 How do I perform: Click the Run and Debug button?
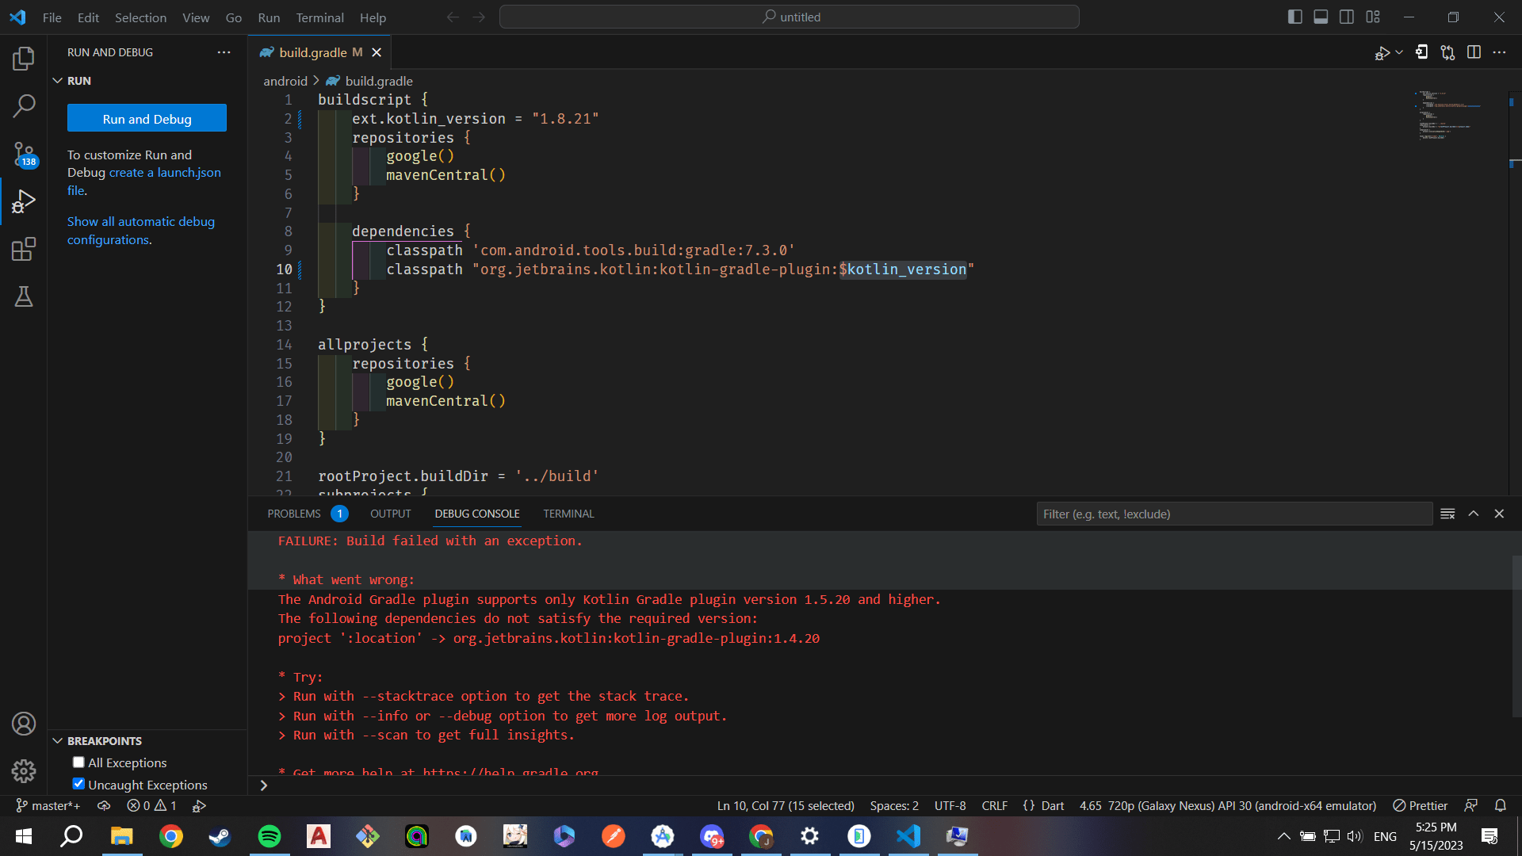(146, 117)
